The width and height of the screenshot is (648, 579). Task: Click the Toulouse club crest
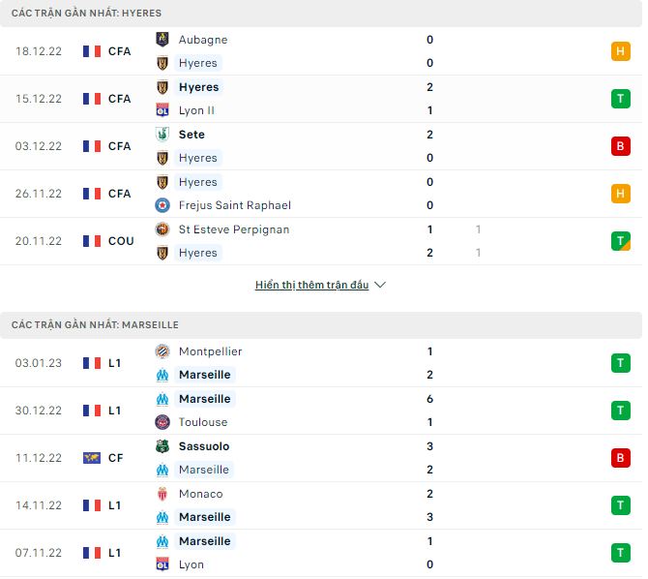tap(162, 422)
